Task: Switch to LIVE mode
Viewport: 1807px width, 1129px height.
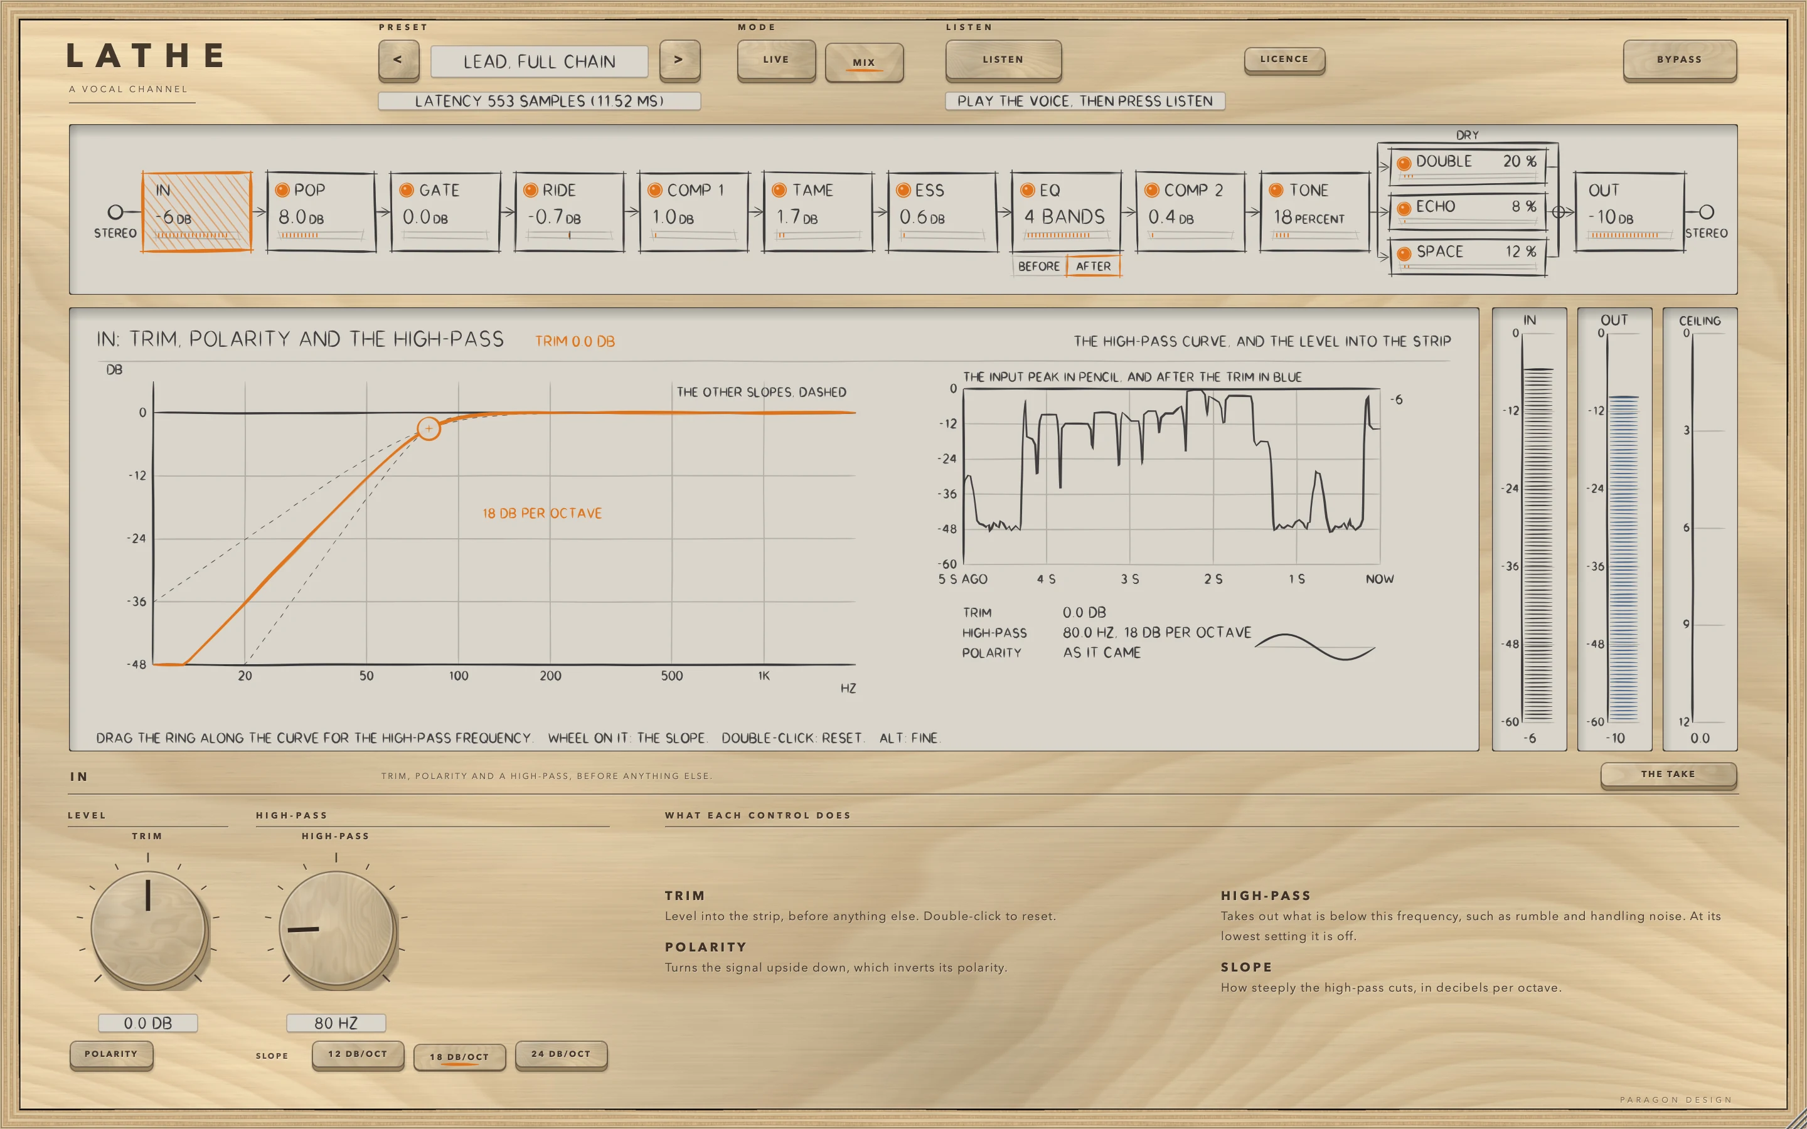Action: tap(776, 60)
